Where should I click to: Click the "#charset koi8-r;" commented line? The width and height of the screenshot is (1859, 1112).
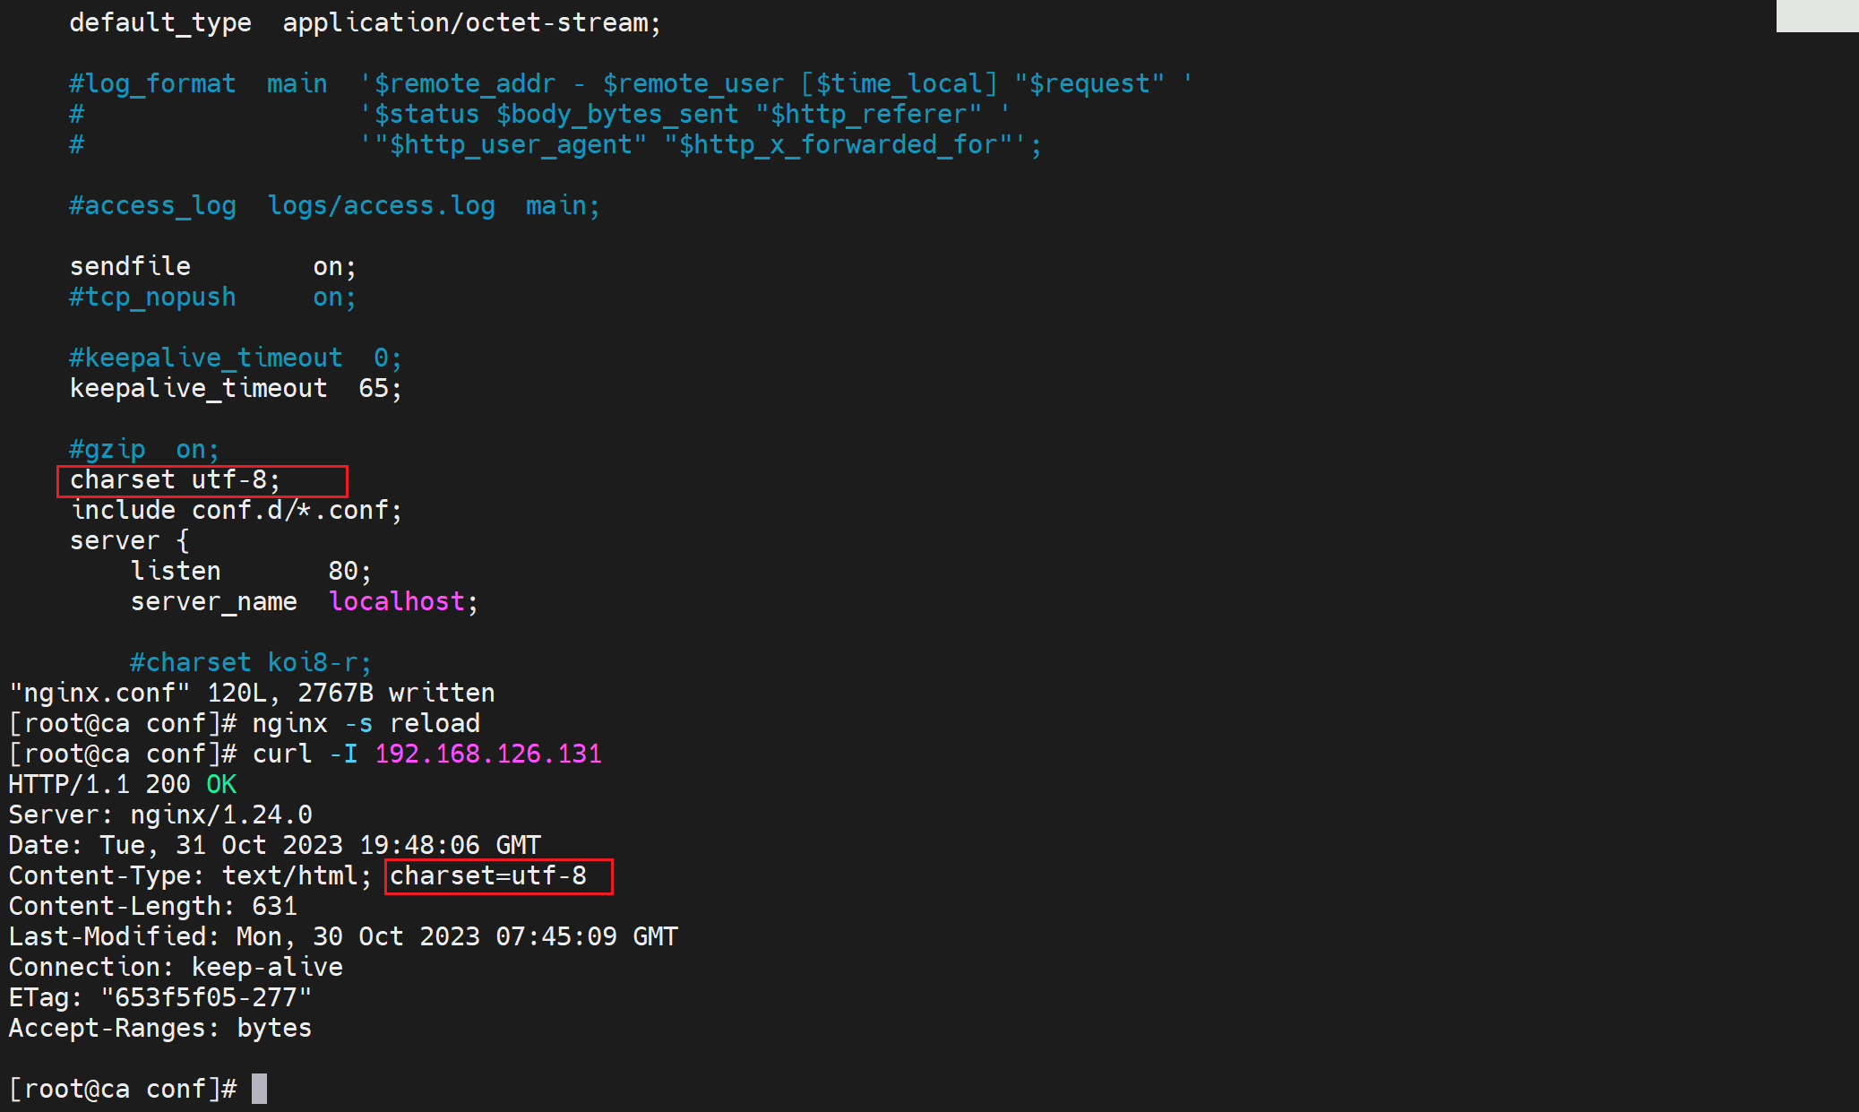point(250,662)
